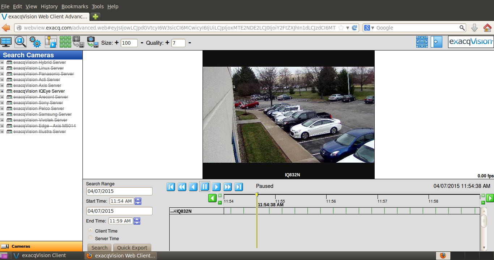This screenshot has height=260, width=494.
Task: Click the Quick Export button
Action: click(132, 248)
